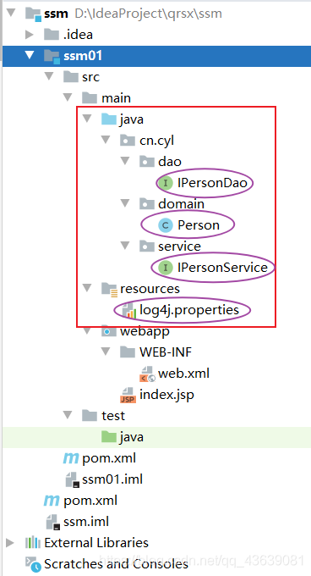Click the IPersonService interface icon
This screenshot has height=576, width=311.
166,268
